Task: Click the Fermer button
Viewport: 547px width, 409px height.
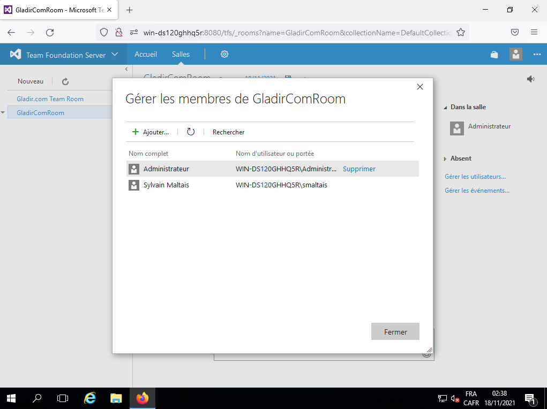Action: pyautogui.click(x=395, y=332)
